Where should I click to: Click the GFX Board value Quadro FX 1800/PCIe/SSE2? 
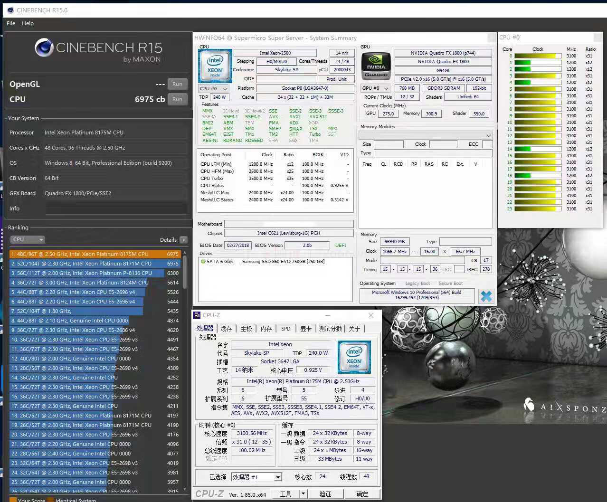click(x=78, y=193)
